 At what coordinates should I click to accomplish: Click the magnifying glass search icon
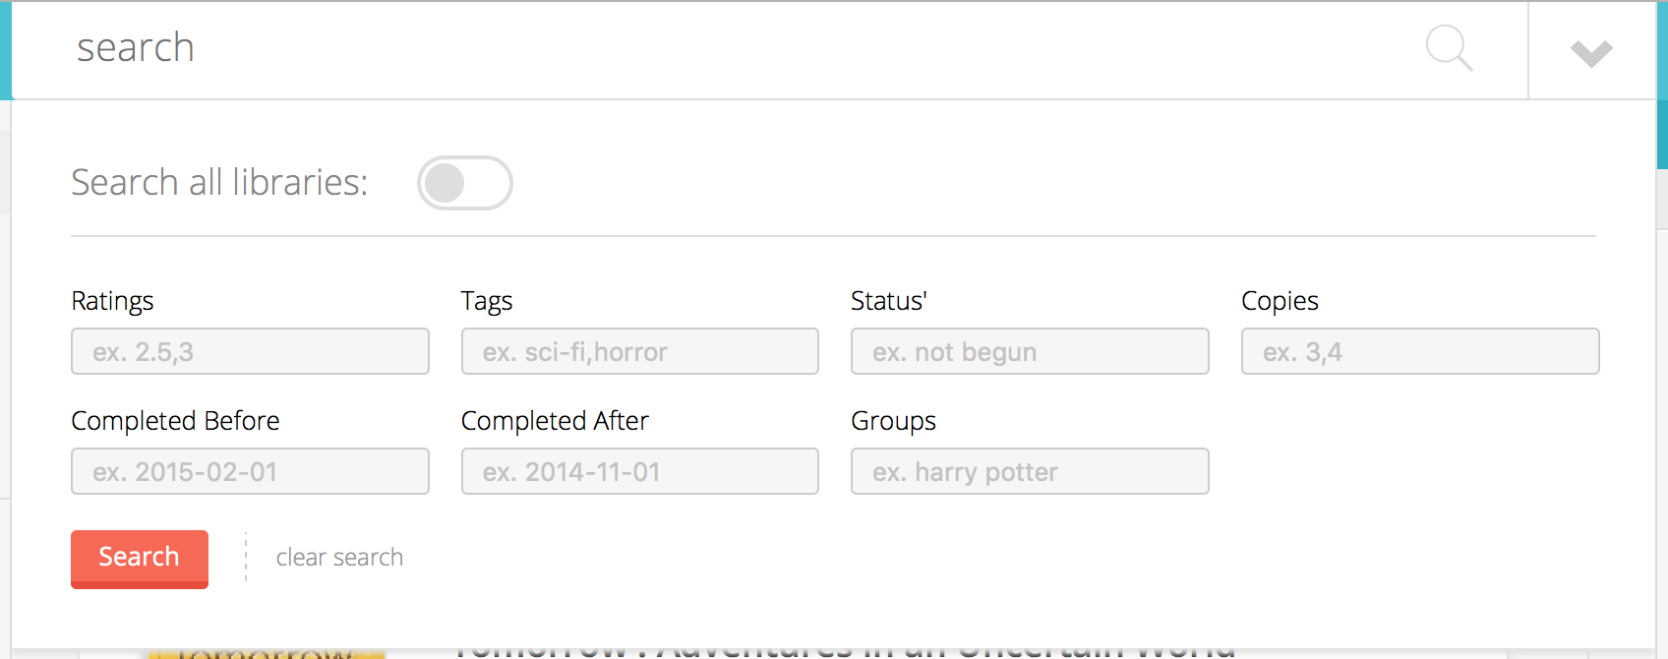(x=1449, y=48)
